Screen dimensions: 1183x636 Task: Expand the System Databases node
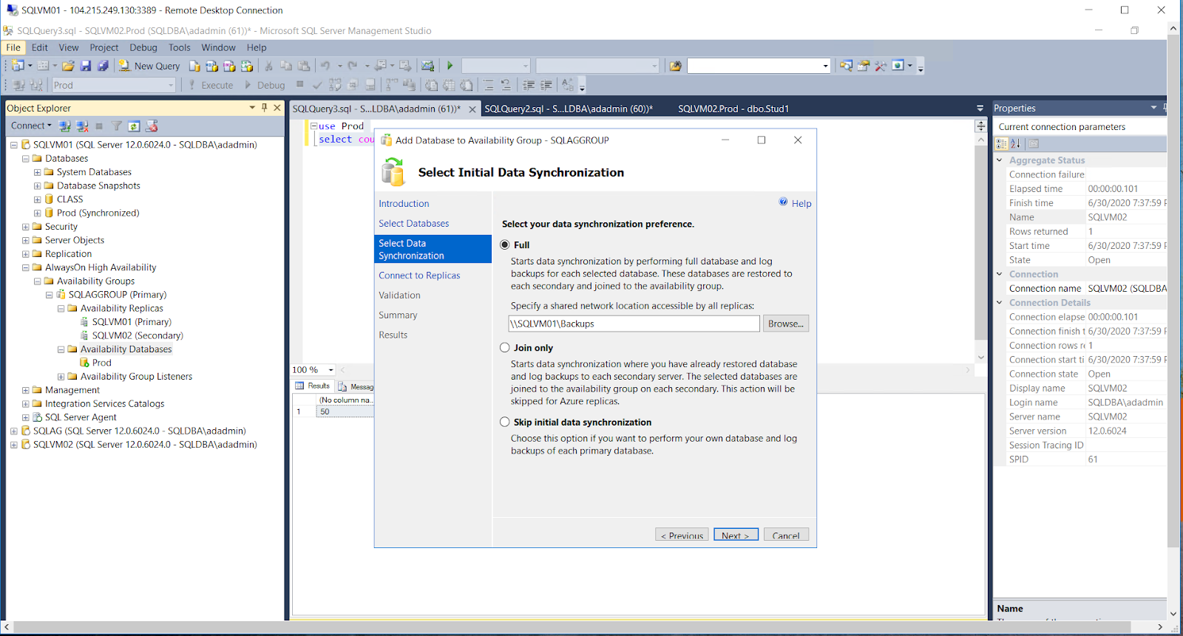37,172
